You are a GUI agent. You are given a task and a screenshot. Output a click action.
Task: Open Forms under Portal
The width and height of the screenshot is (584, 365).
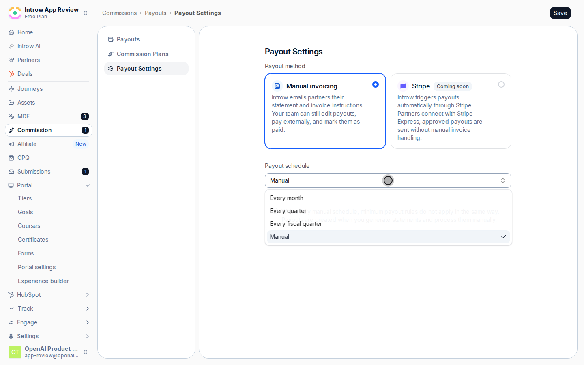tap(26, 253)
